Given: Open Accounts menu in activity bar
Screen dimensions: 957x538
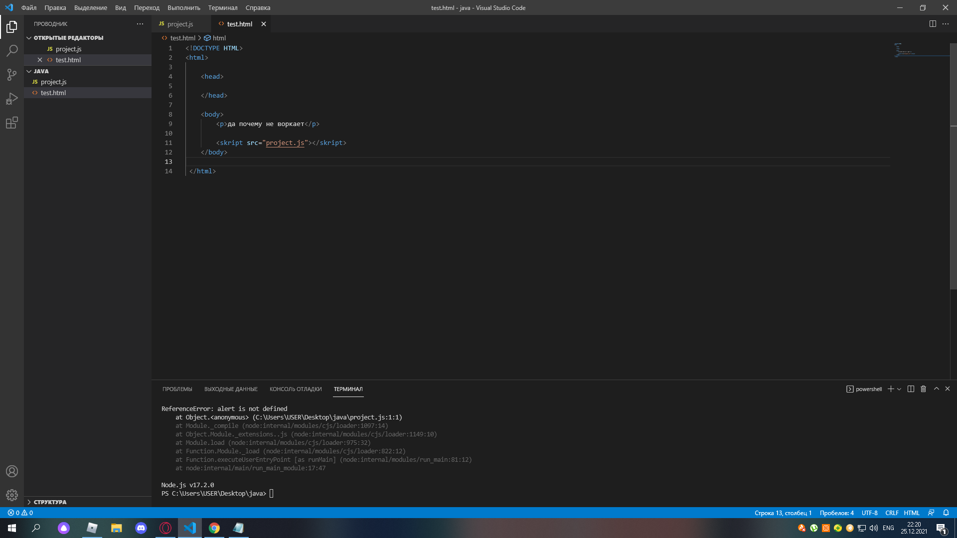Looking at the screenshot, I should pos(12,471).
